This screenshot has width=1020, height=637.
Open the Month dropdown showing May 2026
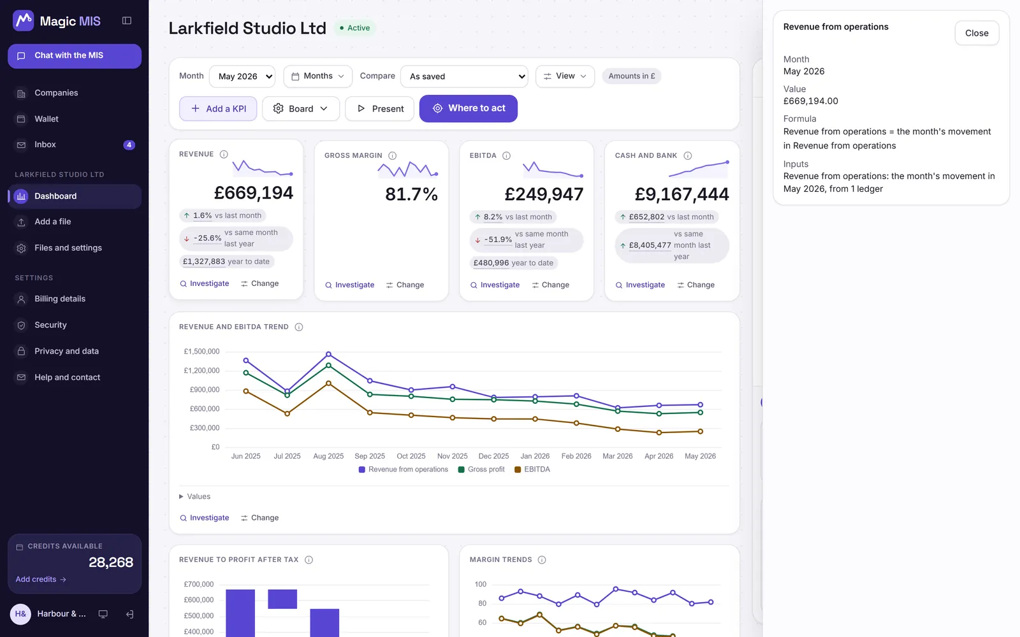pyautogui.click(x=242, y=76)
